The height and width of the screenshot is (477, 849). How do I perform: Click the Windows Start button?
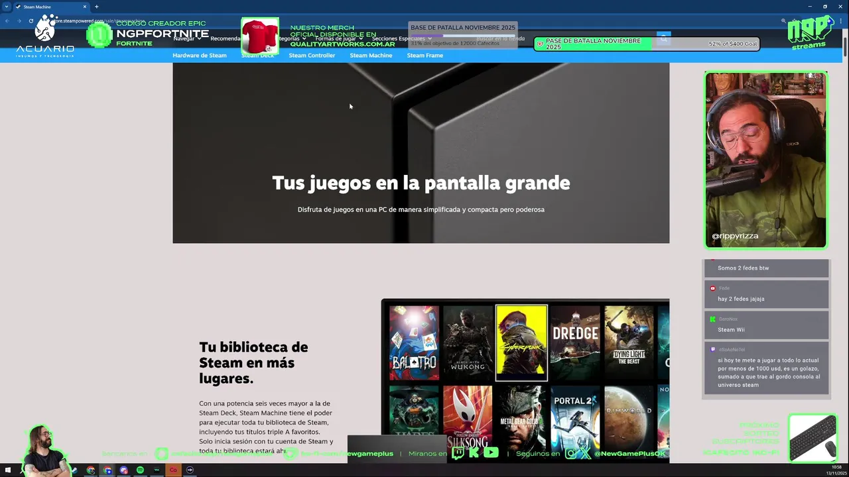pyautogui.click(x=8, y=470)
